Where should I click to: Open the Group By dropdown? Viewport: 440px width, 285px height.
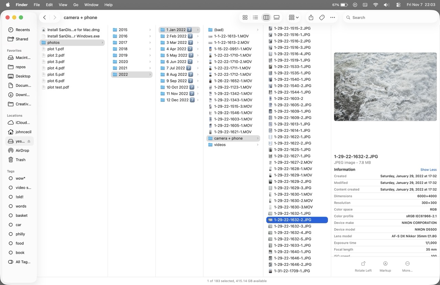point(294,17)
